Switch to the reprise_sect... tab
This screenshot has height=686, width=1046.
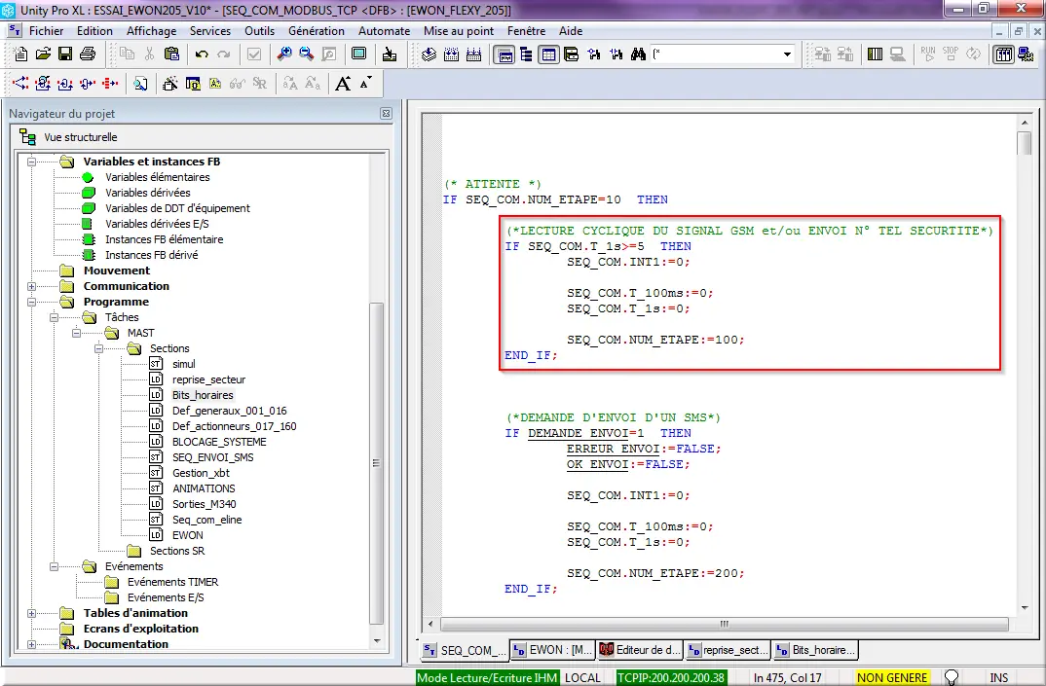click(728, 649)
